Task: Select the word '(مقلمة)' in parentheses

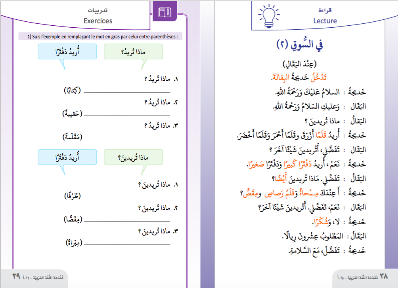Action: click(72, 136)
